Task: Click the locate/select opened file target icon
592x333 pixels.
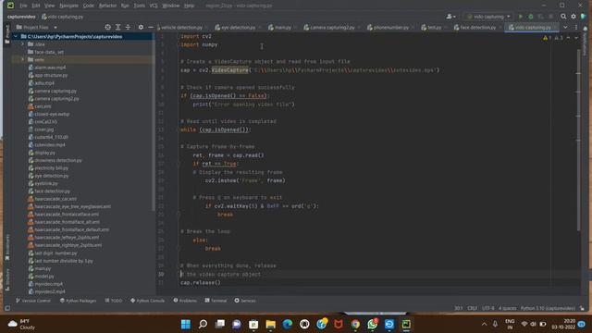Action: click(x=108, y=27)
